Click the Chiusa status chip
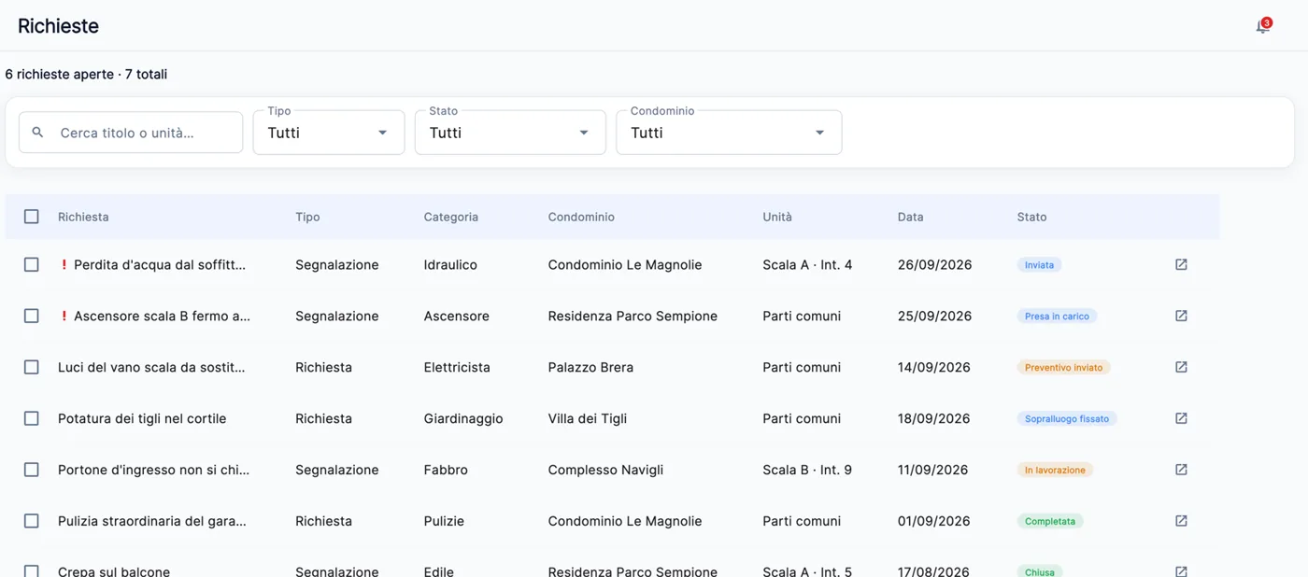 click(1040, 571)
